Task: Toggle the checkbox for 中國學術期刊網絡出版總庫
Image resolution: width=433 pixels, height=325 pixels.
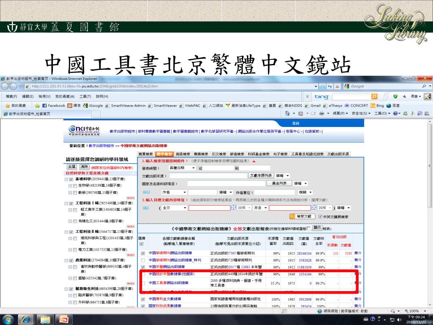Action: tap(143, 253)
